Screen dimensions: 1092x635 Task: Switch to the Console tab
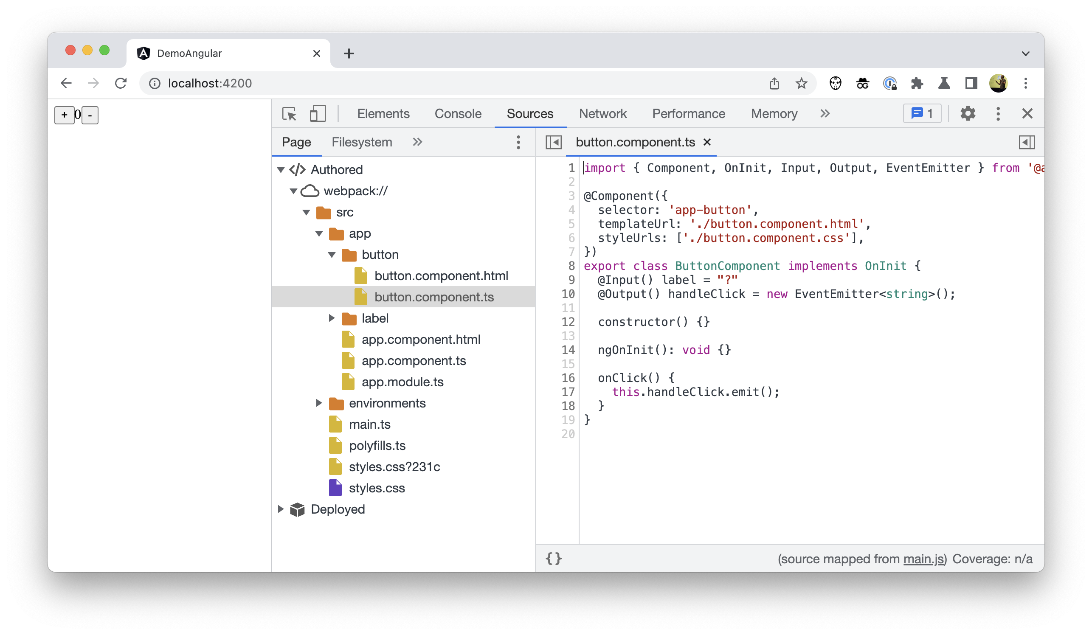pos(457,113)
